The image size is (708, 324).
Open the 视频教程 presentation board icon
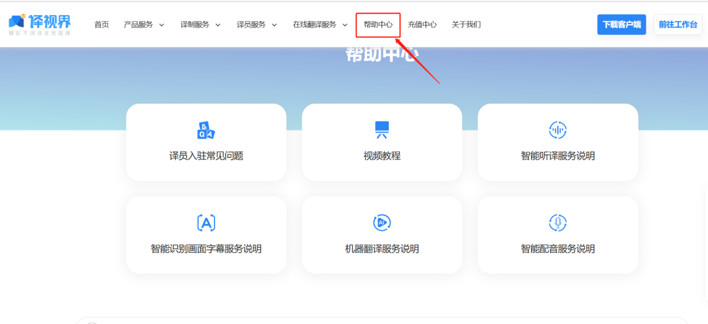pos(382,130)
